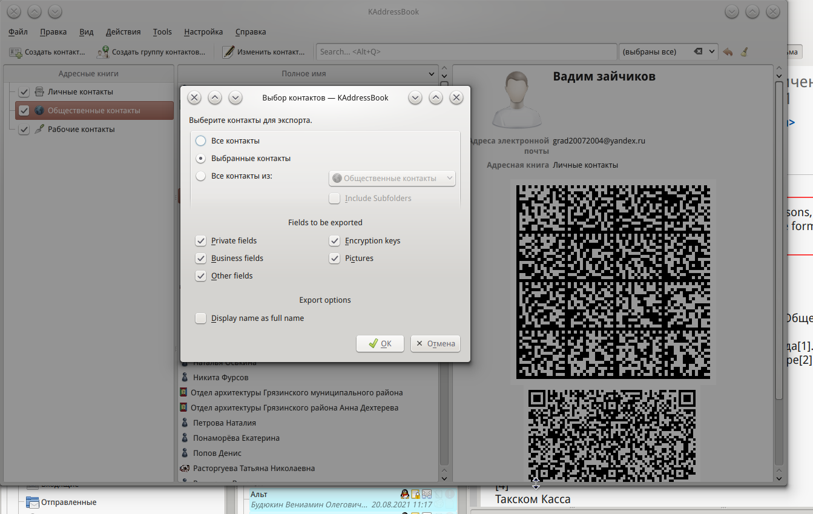The image size is (813, 514).
Task: Click the Отправленные folder icon
Action: pyautogui.click(x=32, y=502)
